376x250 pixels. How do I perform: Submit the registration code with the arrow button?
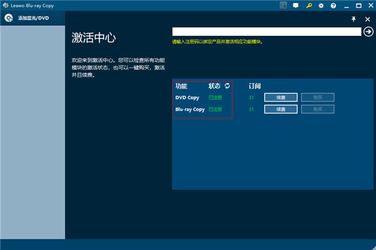(368, 31)
